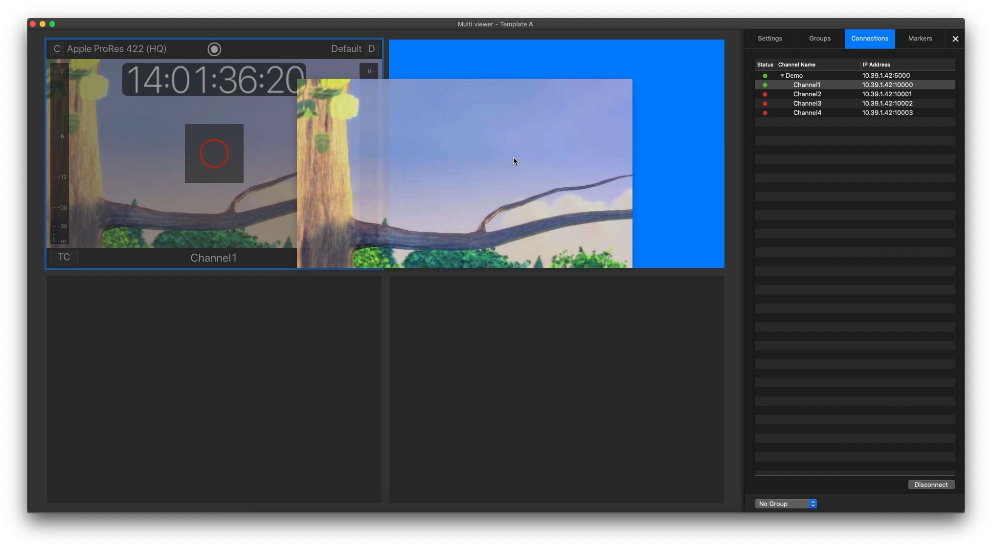The image size is (992, 549).
Task: Click the empty bottom-right viewer slot
Action: 557,390
